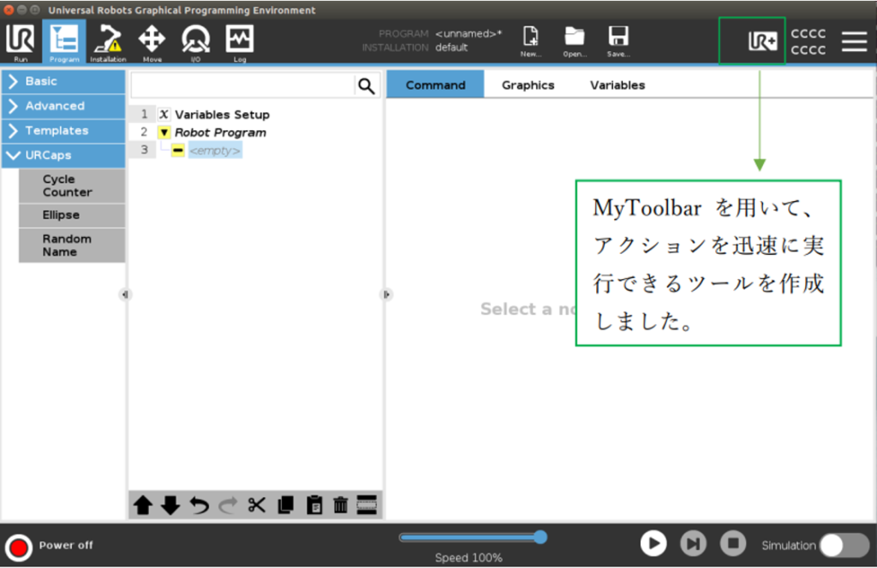Open the I/O screen
This screenshot has width=877, height=568.
[195, 42]
